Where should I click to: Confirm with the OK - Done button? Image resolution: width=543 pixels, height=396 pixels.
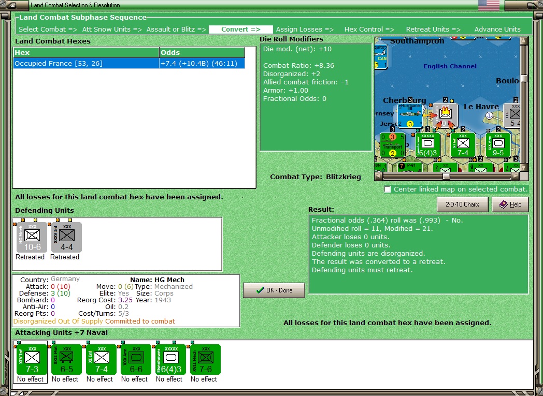pyautogui.click(x=274, y=290)
